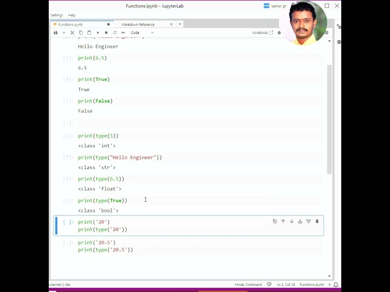The width and height of the screenshot is (390, 292).
Task: Select the cell containing print(type(6.5))
Action: coord(199,179)
